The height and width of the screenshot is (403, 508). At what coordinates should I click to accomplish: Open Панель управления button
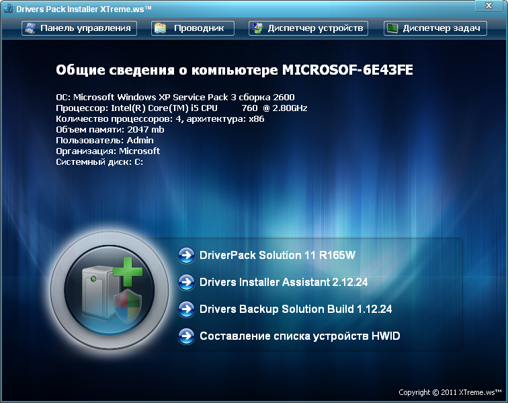coord(79,28)
